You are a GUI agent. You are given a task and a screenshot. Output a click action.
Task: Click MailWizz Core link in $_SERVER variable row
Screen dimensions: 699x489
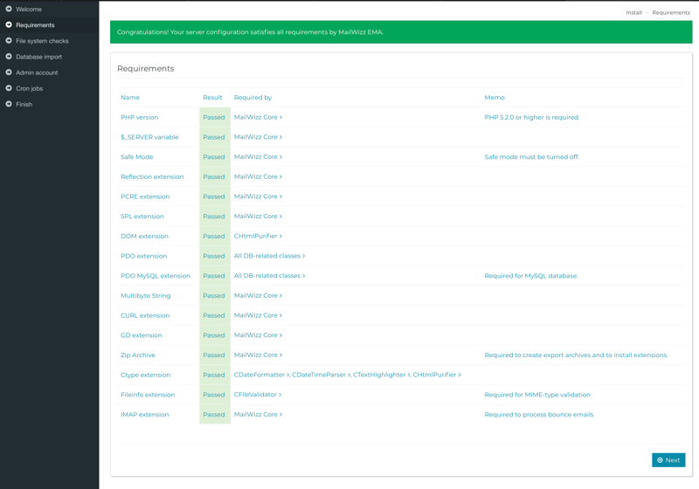[258, 137]
